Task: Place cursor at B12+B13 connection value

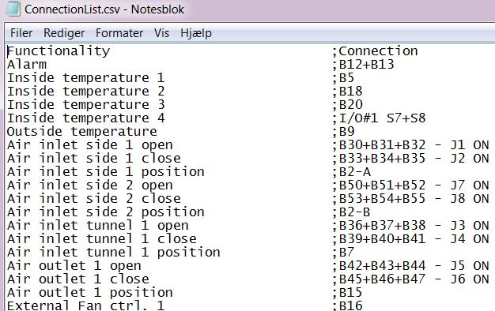Action: pos(367,64)
